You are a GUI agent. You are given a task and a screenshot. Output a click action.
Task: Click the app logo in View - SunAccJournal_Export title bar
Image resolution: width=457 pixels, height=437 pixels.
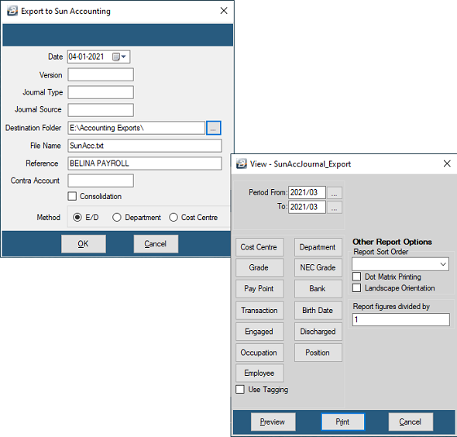242,163
